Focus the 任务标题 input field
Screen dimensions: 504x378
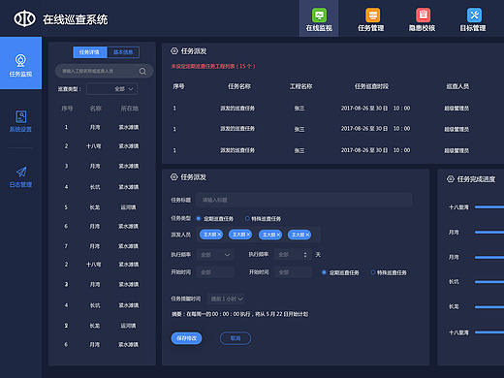coord(303,200)
